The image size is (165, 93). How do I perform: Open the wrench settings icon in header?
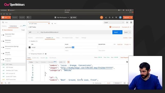[x=110, y=17]
